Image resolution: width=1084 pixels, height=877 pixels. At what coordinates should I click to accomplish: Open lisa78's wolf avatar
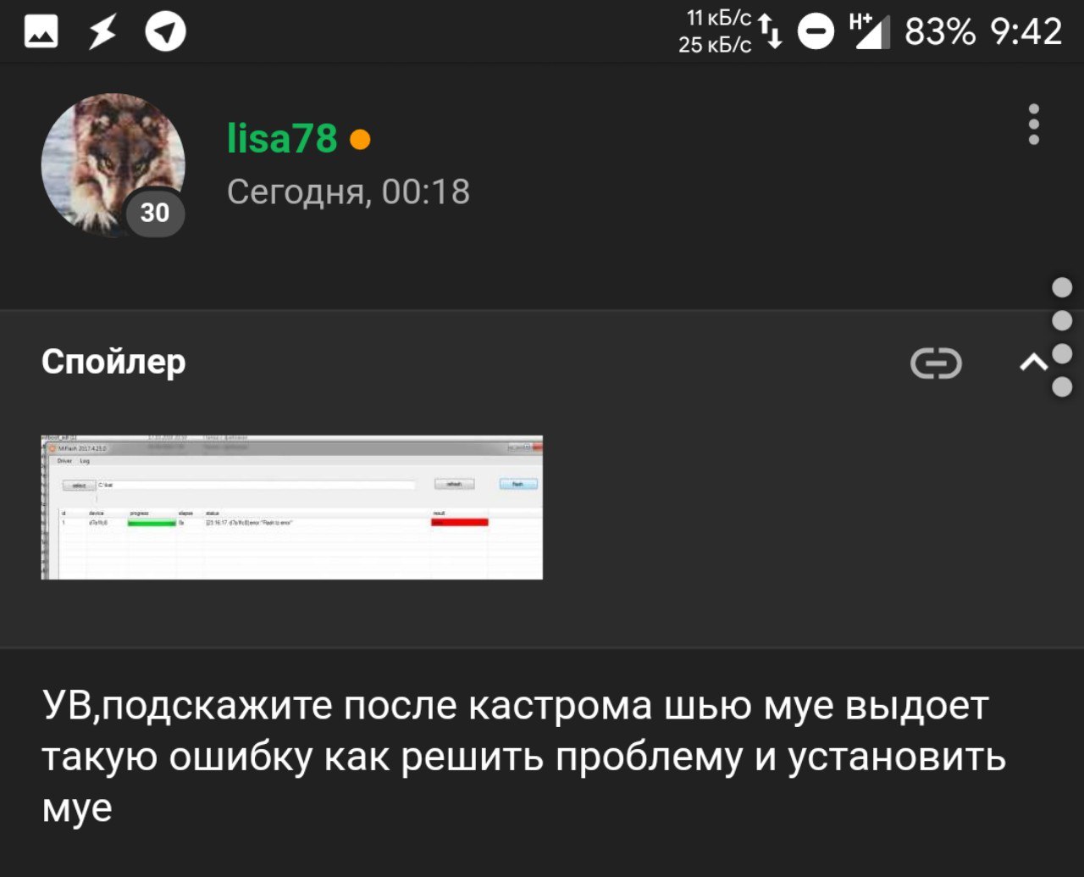coord(113,163)
